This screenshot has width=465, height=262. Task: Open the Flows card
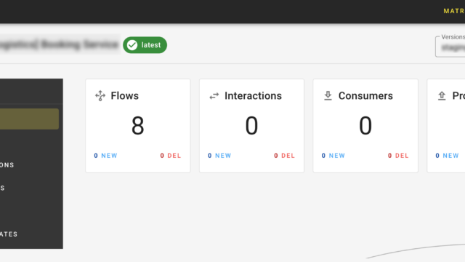tap(138, 126)
